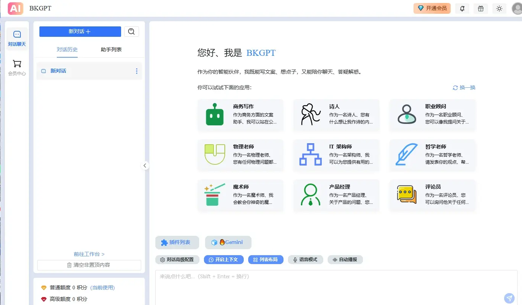The width and height of the screenshot is (522, 305).
Task: Click the send paper-plane icon
Action: click(x=509, y=298)
